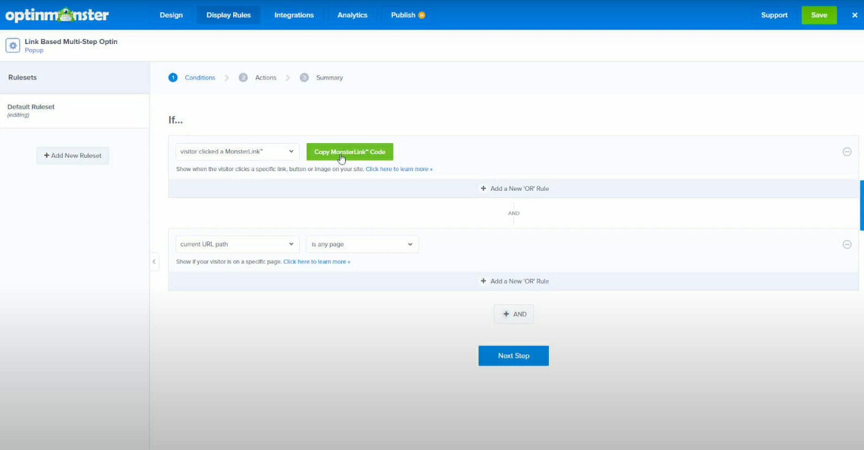Screen dimensions: 864x450
Task: Switch to the Publish tab
Action: 403,15
